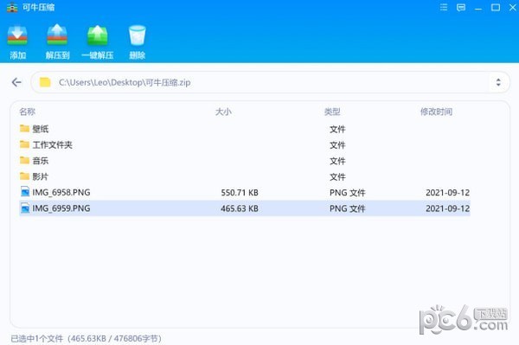
Task: Open the feedback chat icon in title bar
Action: tap(461, 8)
